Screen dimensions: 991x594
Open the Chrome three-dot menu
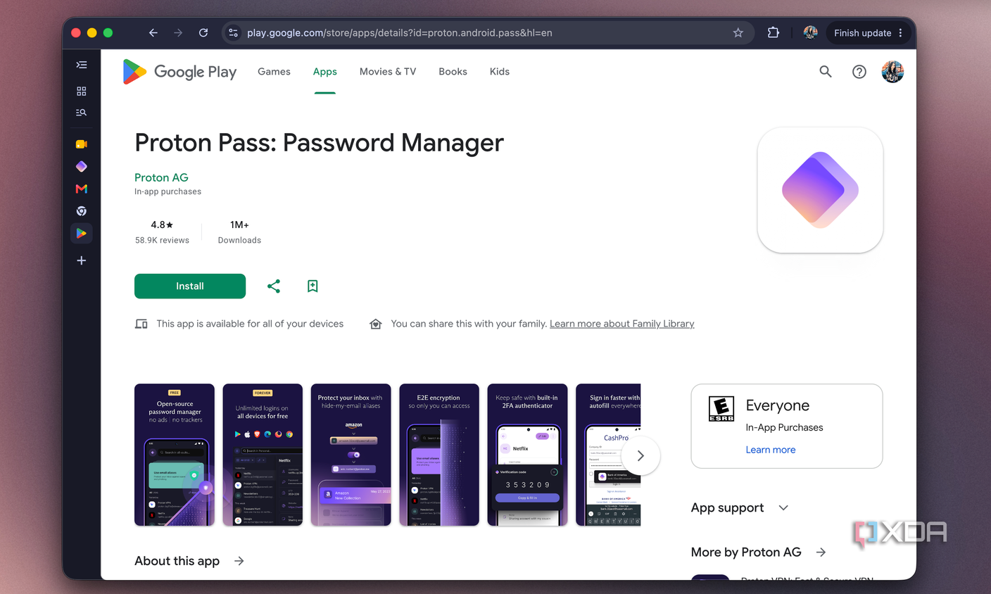(900, 33)
